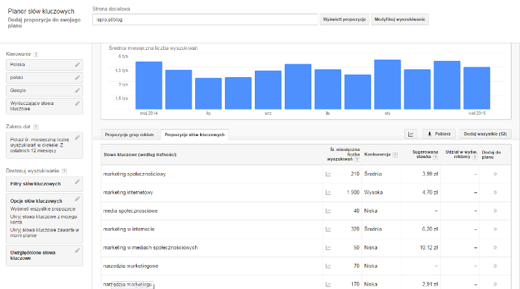Click Dodaj wszystkie (52) button
The height and width of the screenshot is (289, 520).
tap(485, 134)
